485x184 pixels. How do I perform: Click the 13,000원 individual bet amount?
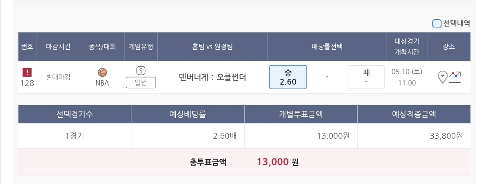[333, 136]
